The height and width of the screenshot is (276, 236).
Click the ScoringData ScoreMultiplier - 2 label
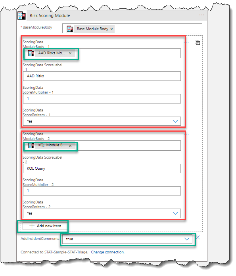[38, 182]
